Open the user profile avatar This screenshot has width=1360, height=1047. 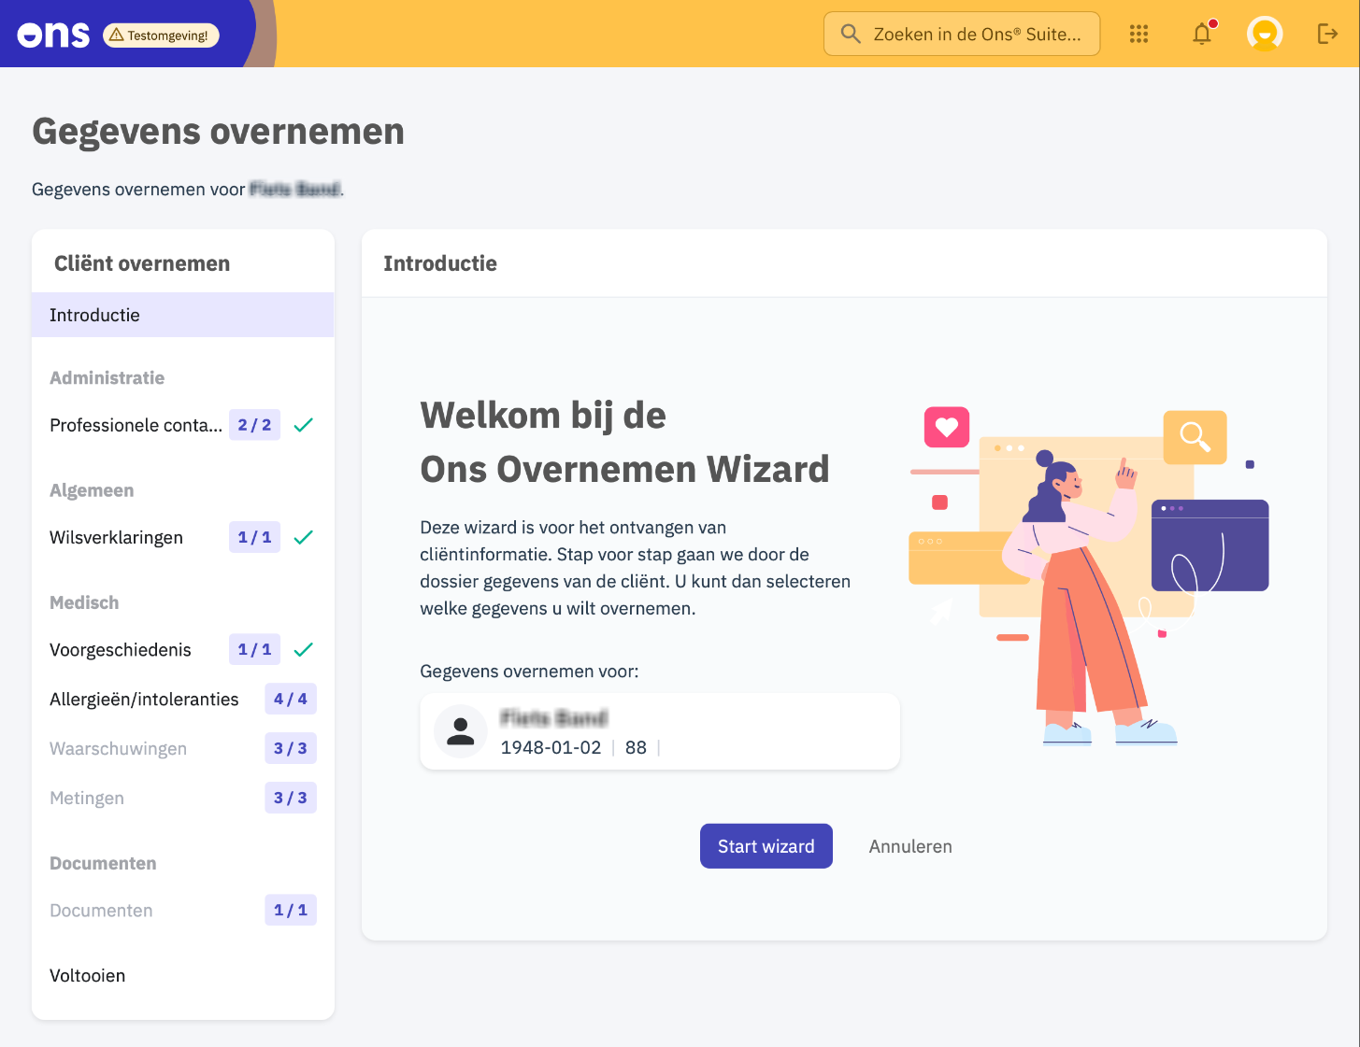click(x=1265, y=35)
